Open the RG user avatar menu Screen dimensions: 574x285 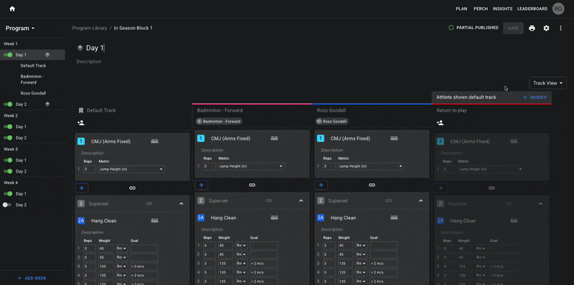[558, 9]
